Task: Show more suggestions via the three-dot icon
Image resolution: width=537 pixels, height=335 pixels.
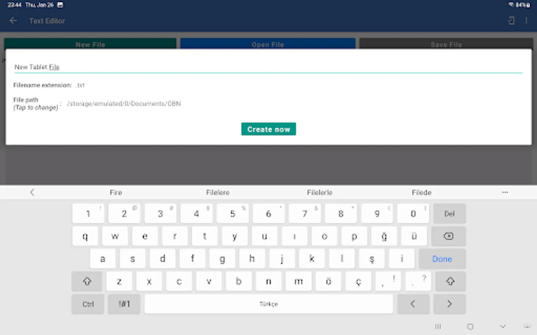Action: [505, 192]
